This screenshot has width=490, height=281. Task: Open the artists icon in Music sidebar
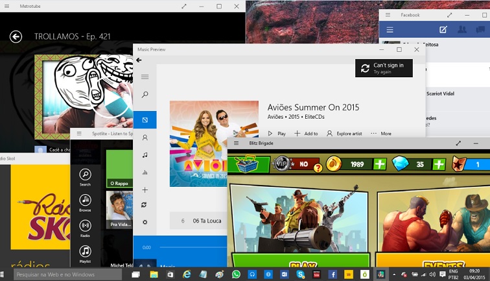point(145,138)
